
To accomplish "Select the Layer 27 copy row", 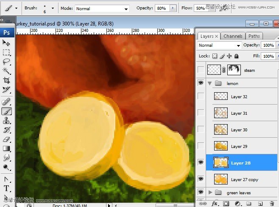I will [x=242, y=179].
